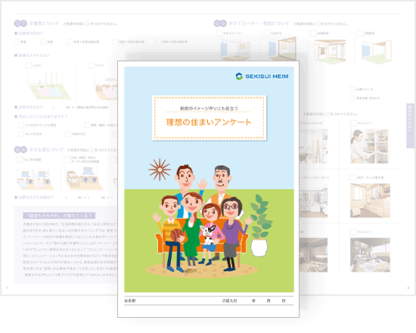Click the purple side tab 理想のお住まい
The width and height of the screenshot is (416, 333).
(x=410, y=126)
